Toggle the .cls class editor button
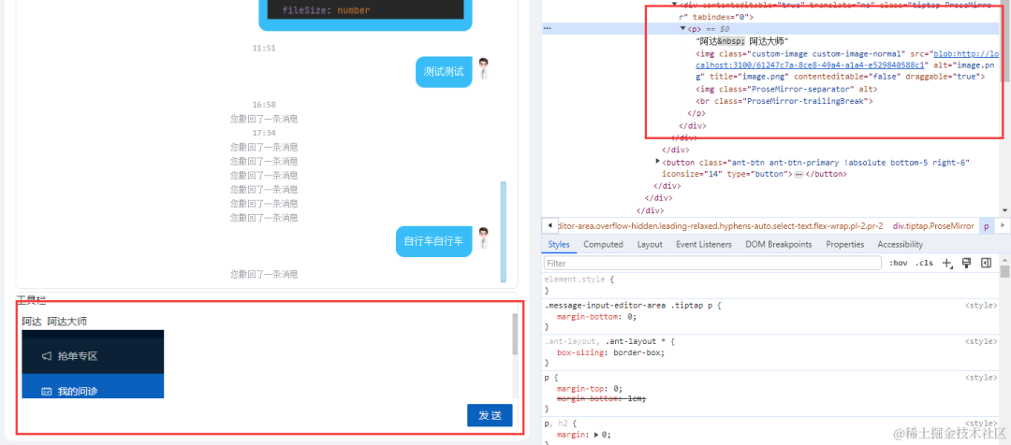Image resolution: width=1011 pixels, height=445 pixels. point(924,263)
